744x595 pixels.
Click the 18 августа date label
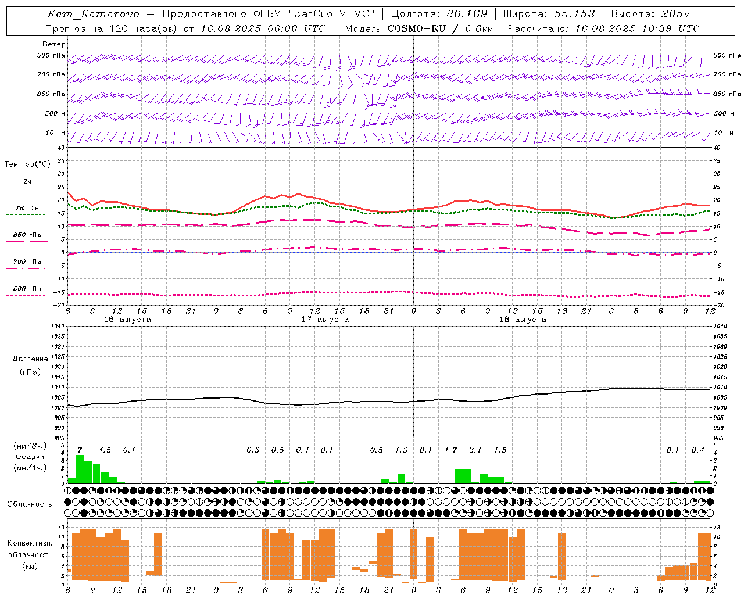(x=523, y=320)
